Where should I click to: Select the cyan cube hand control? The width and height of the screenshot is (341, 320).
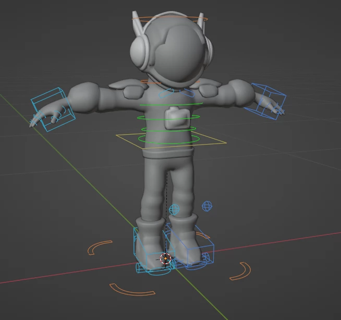pyautogui.click(x=53, y=109)
